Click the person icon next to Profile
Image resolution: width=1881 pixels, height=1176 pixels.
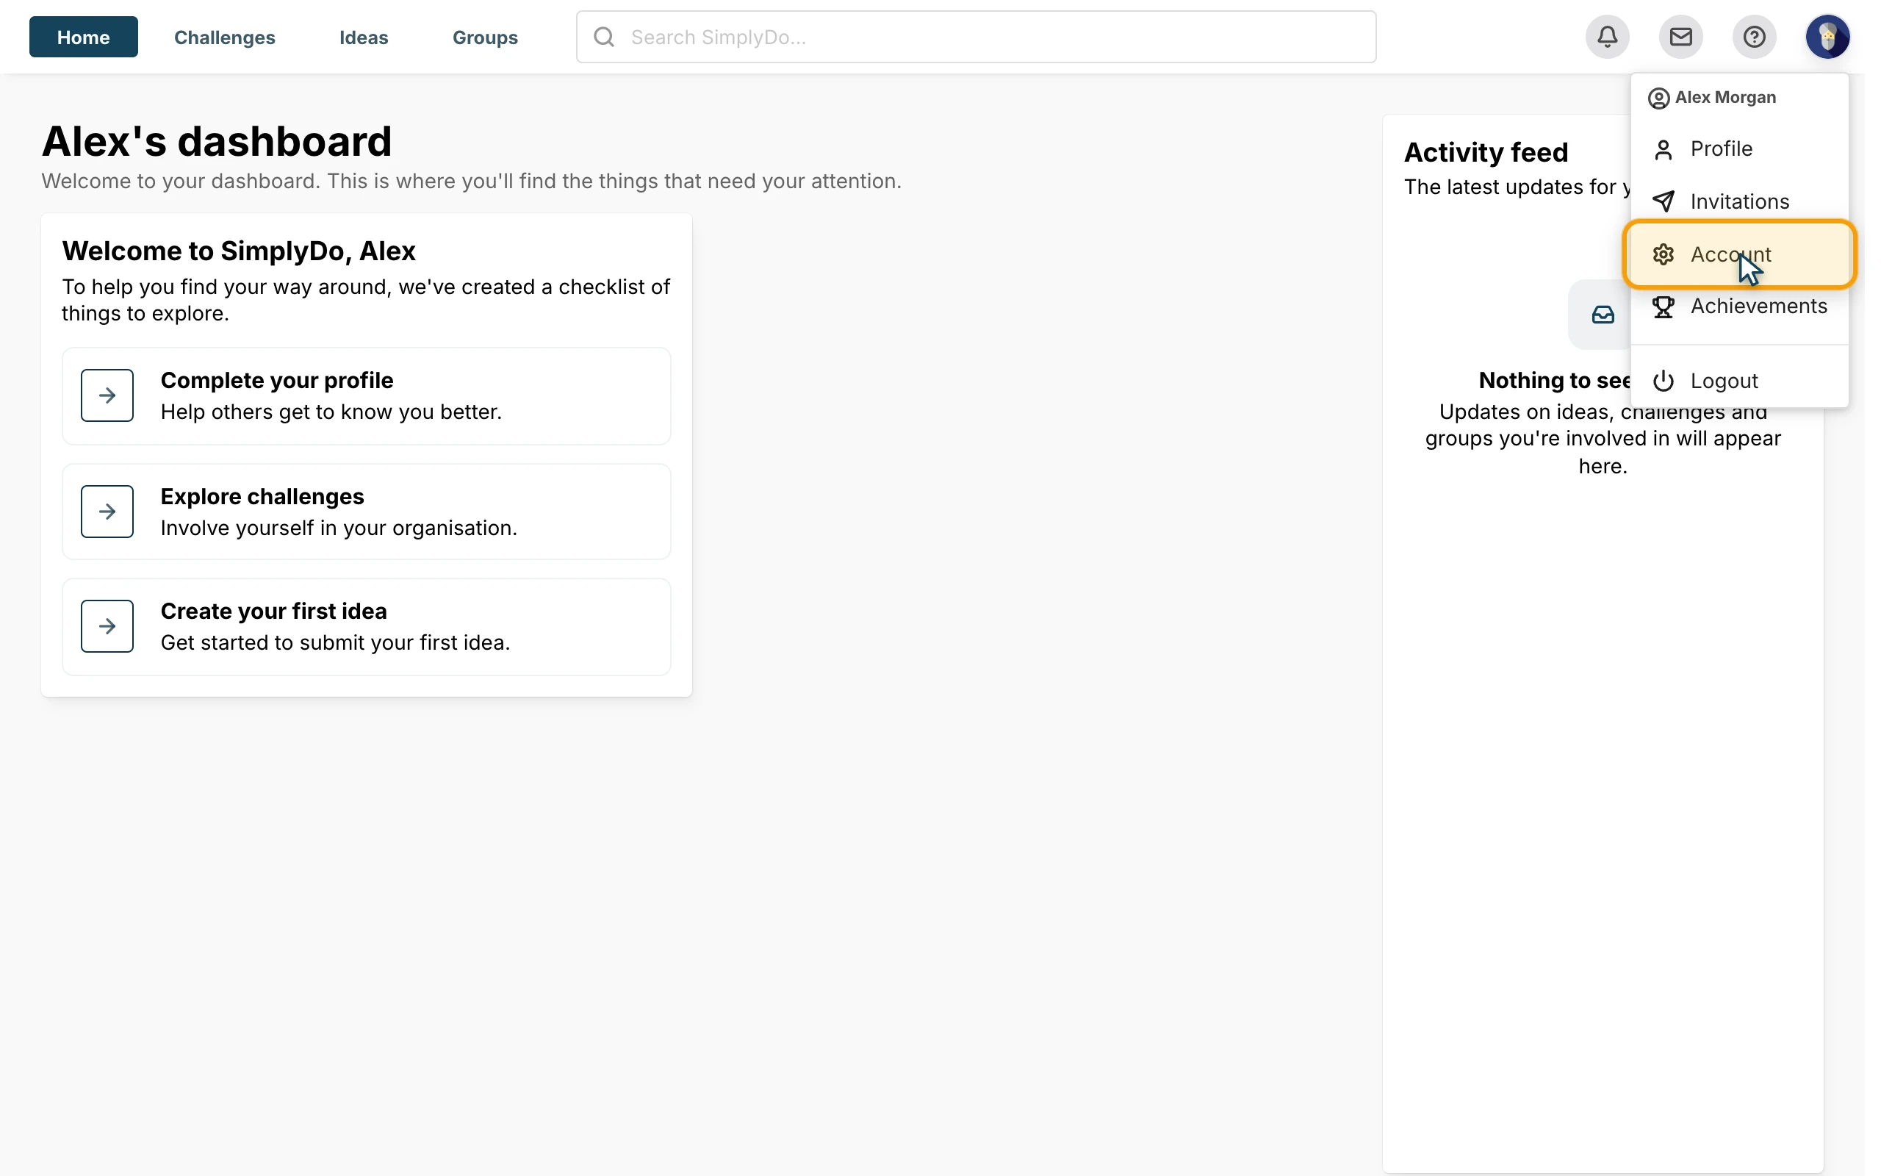tap(1663, 149)
